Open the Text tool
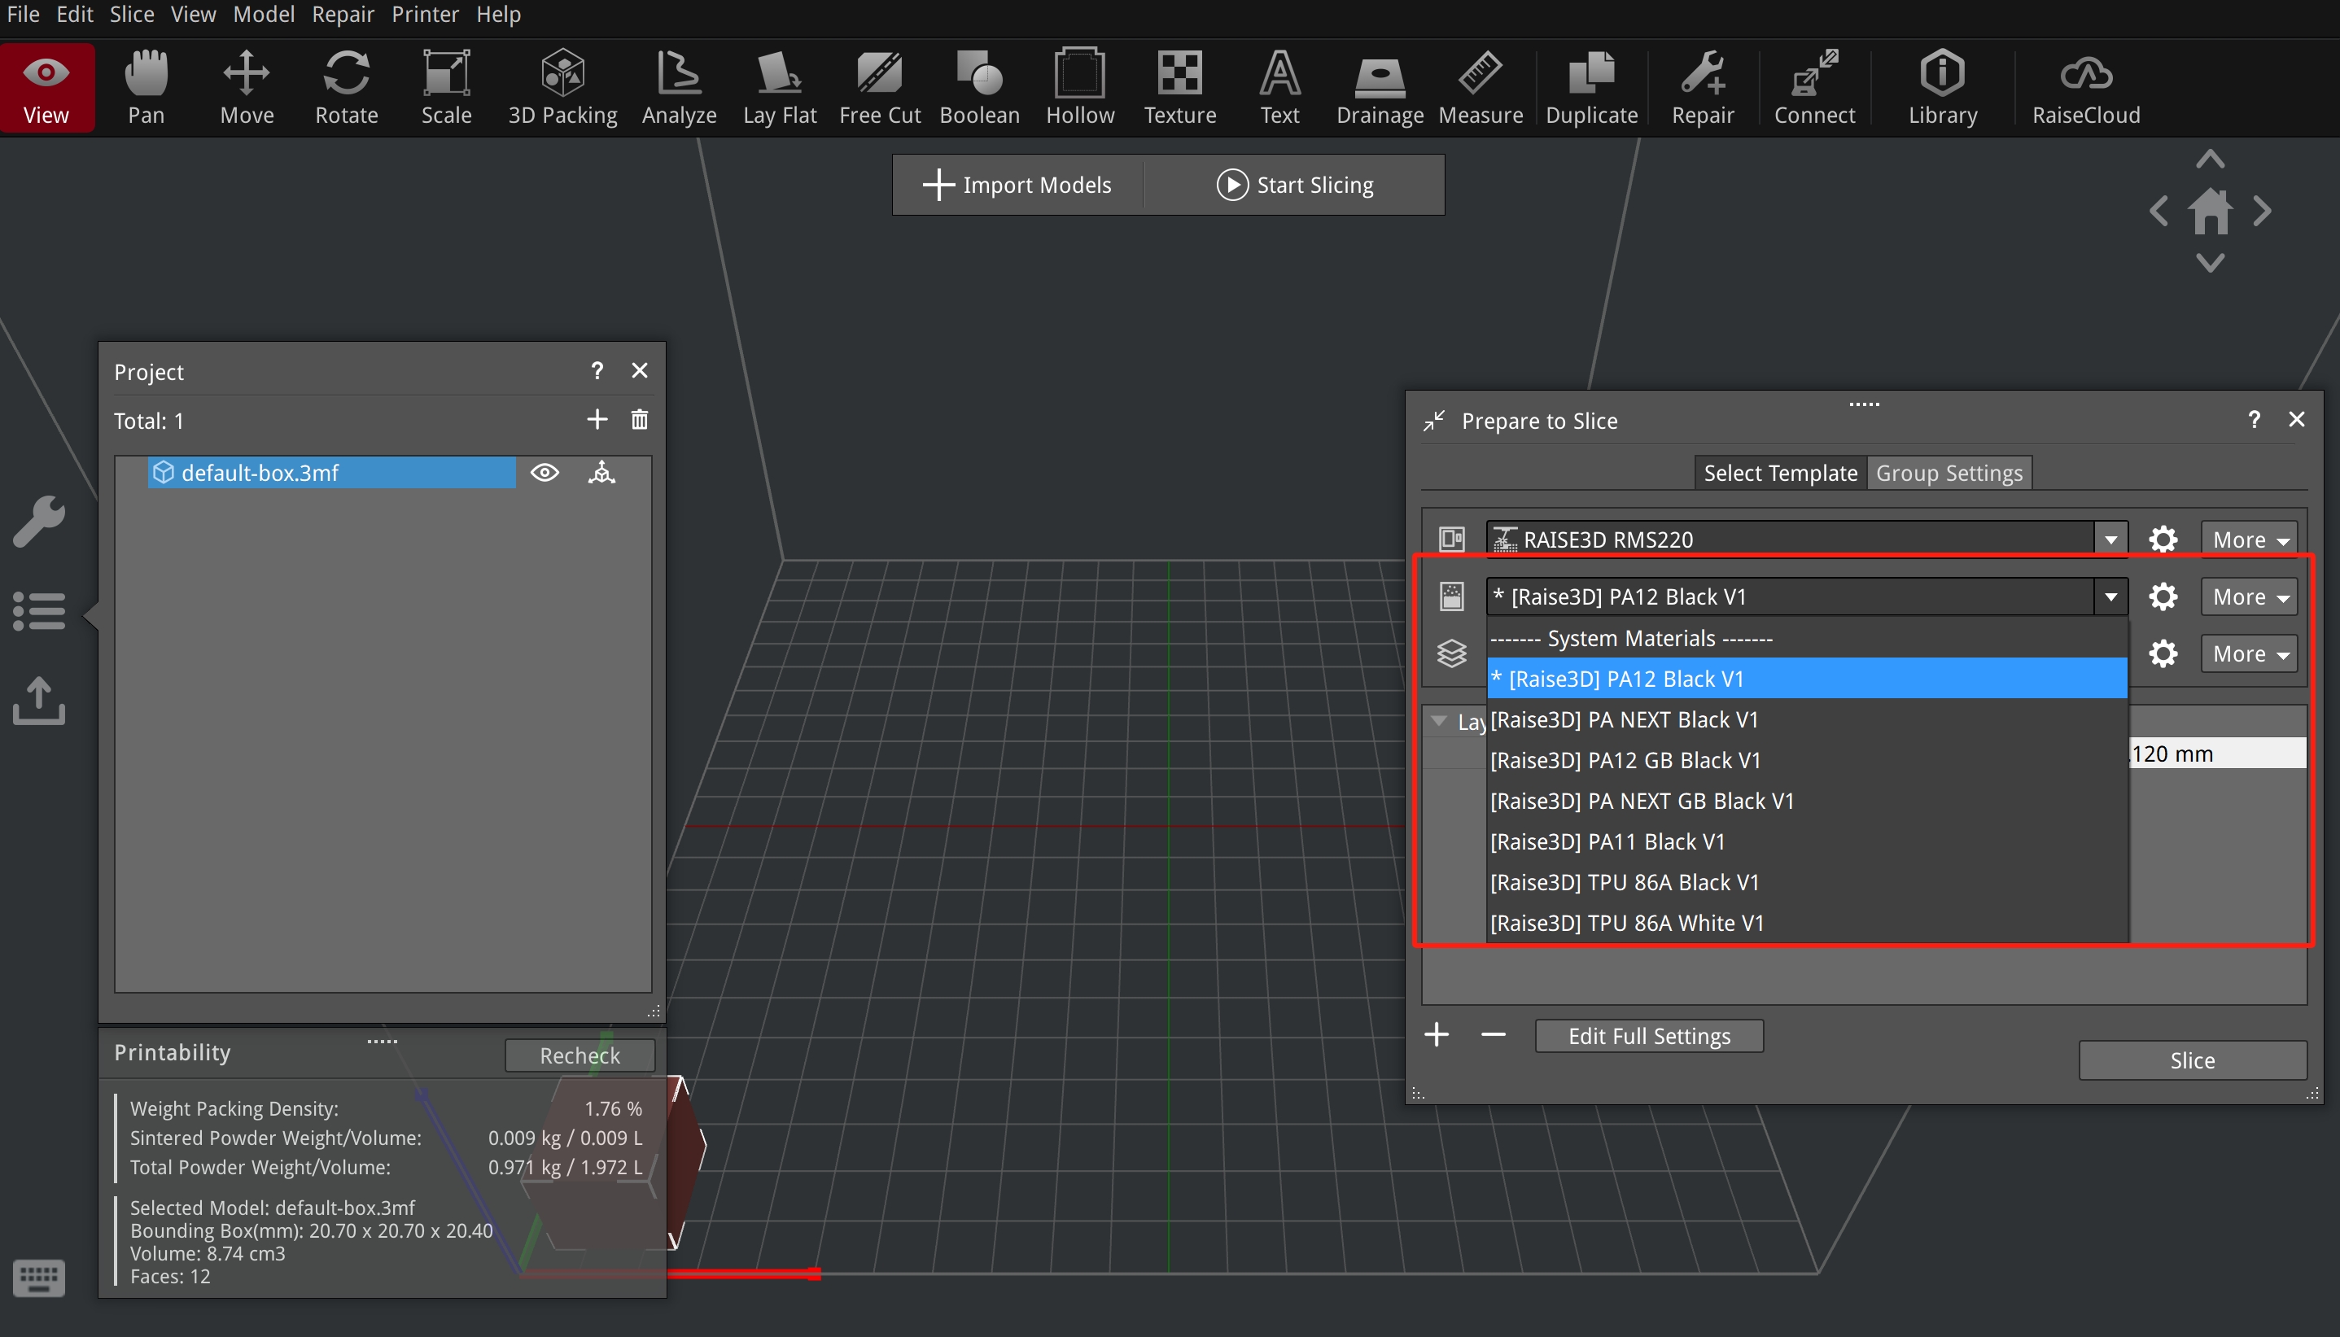This screenshot has height=1337, width=2340. (1280, 88)
